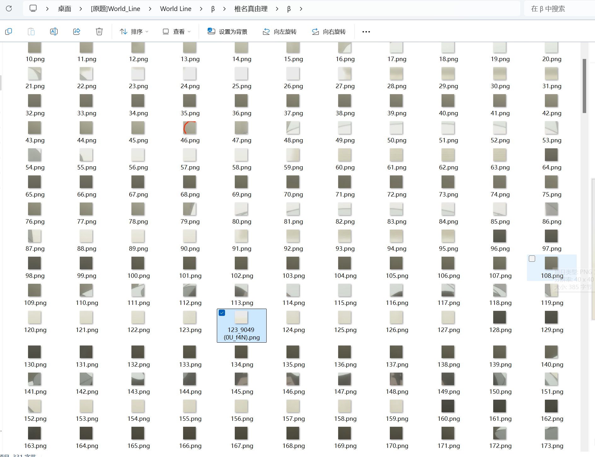
Task: Click the 135.png file name
Action: point(293,364)
